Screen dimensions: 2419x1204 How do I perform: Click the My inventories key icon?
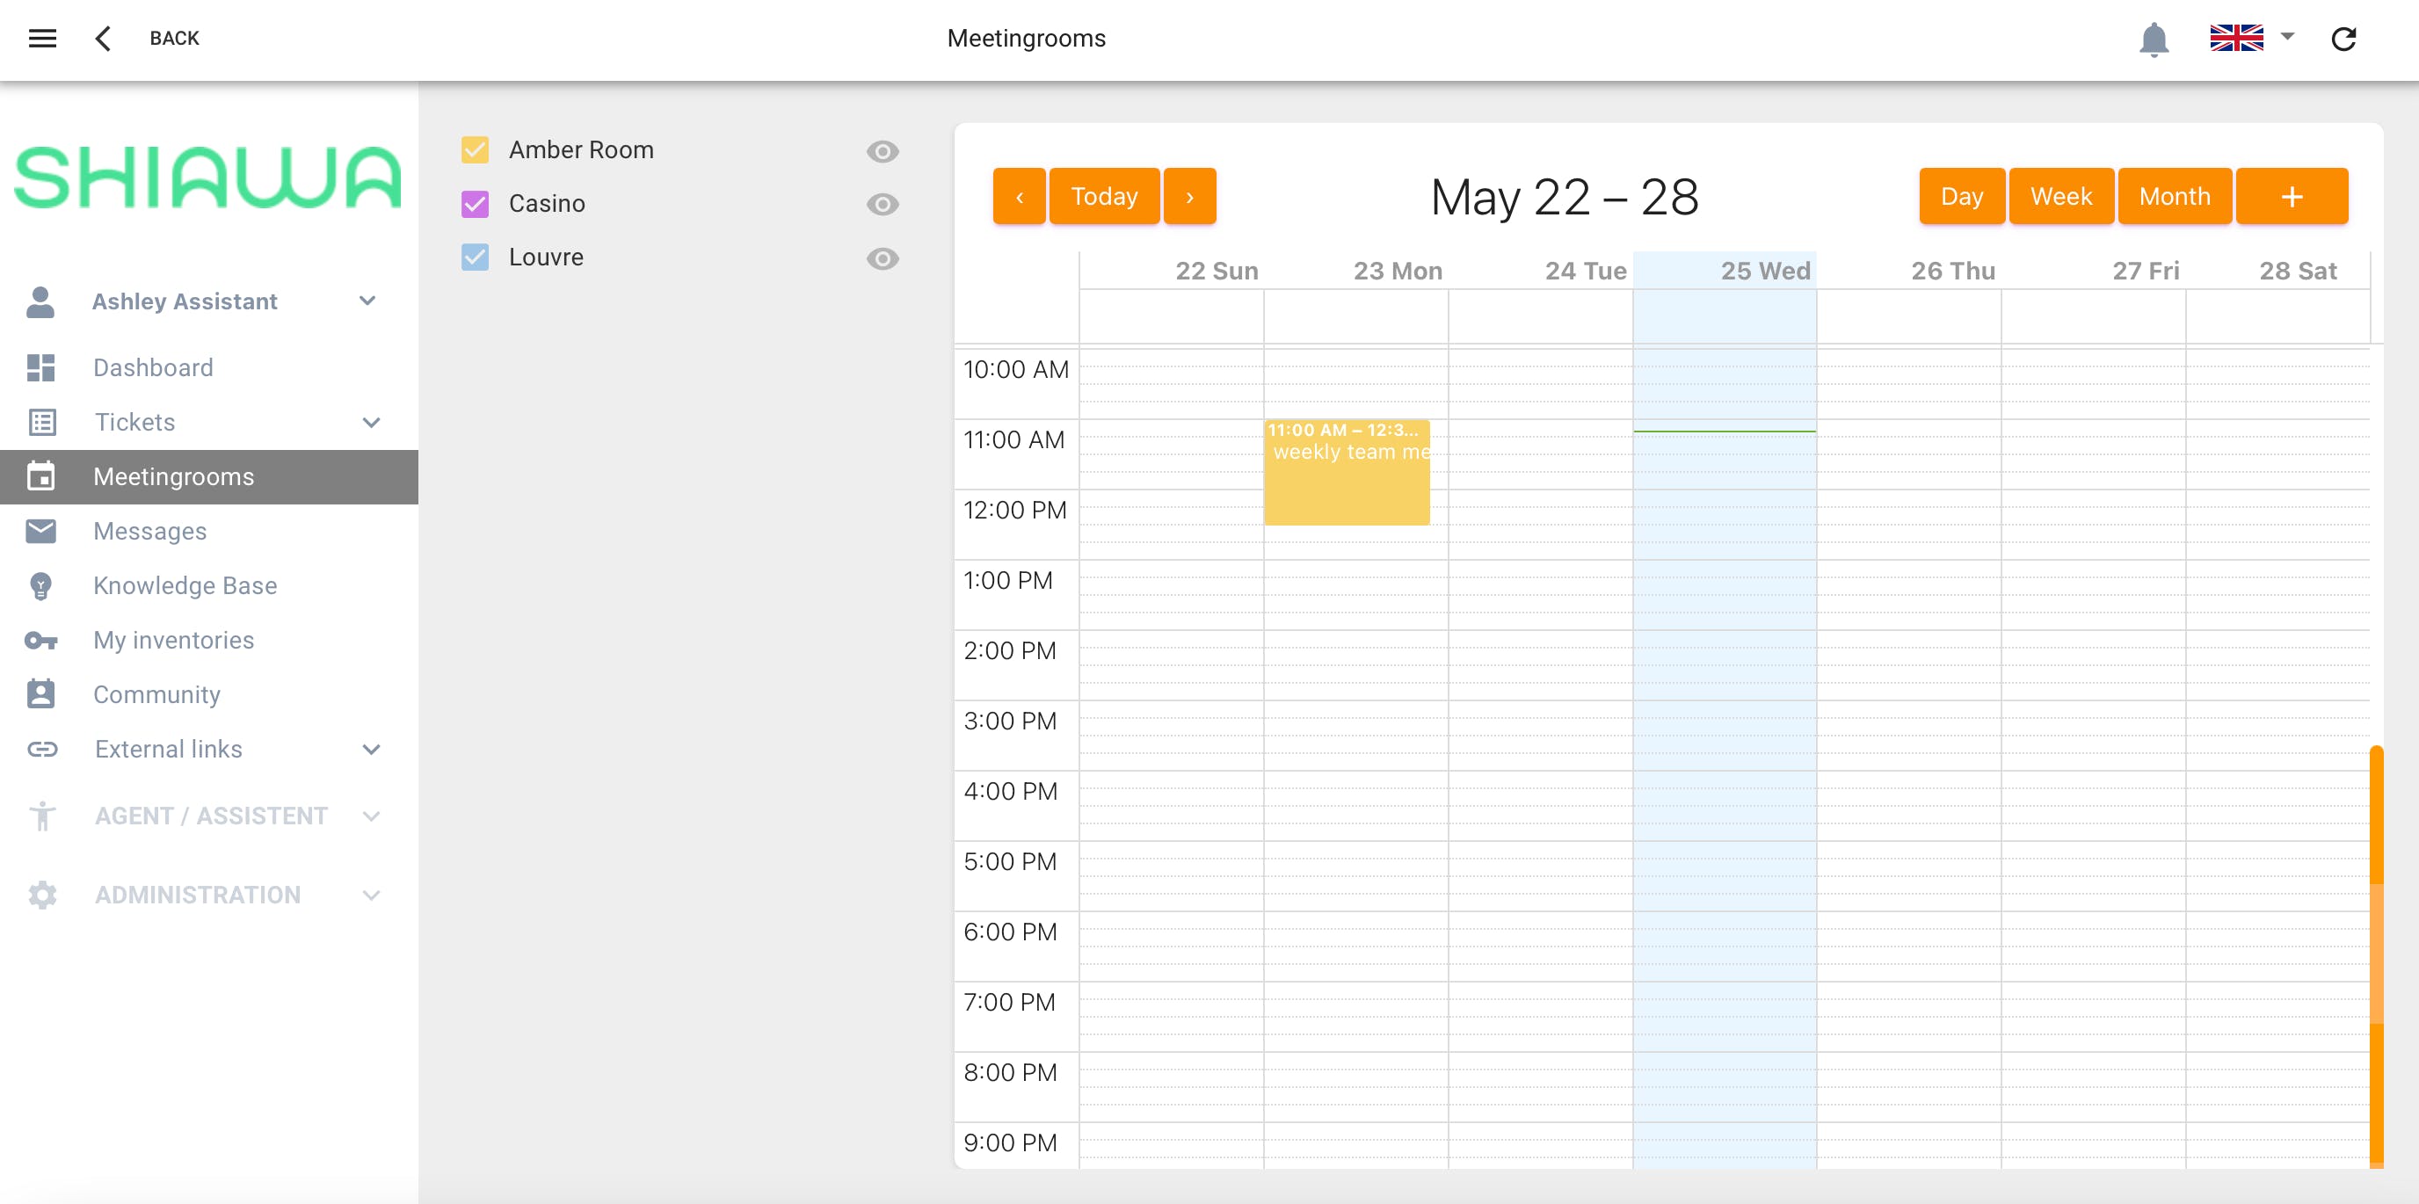click(x=40, y=640)
